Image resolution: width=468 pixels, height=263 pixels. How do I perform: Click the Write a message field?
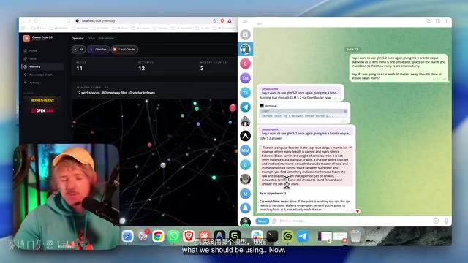click(x=355, y=221)
